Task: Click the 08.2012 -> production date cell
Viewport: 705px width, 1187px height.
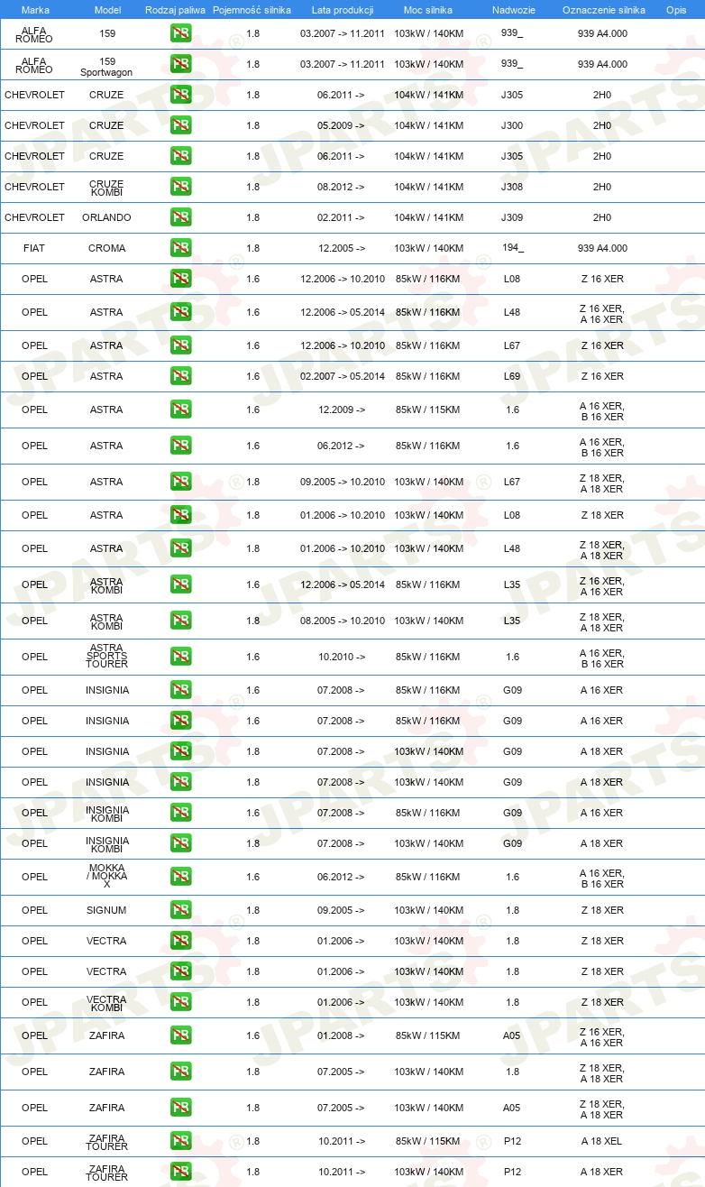Action: pyautogui.click(x=341, y=187)
